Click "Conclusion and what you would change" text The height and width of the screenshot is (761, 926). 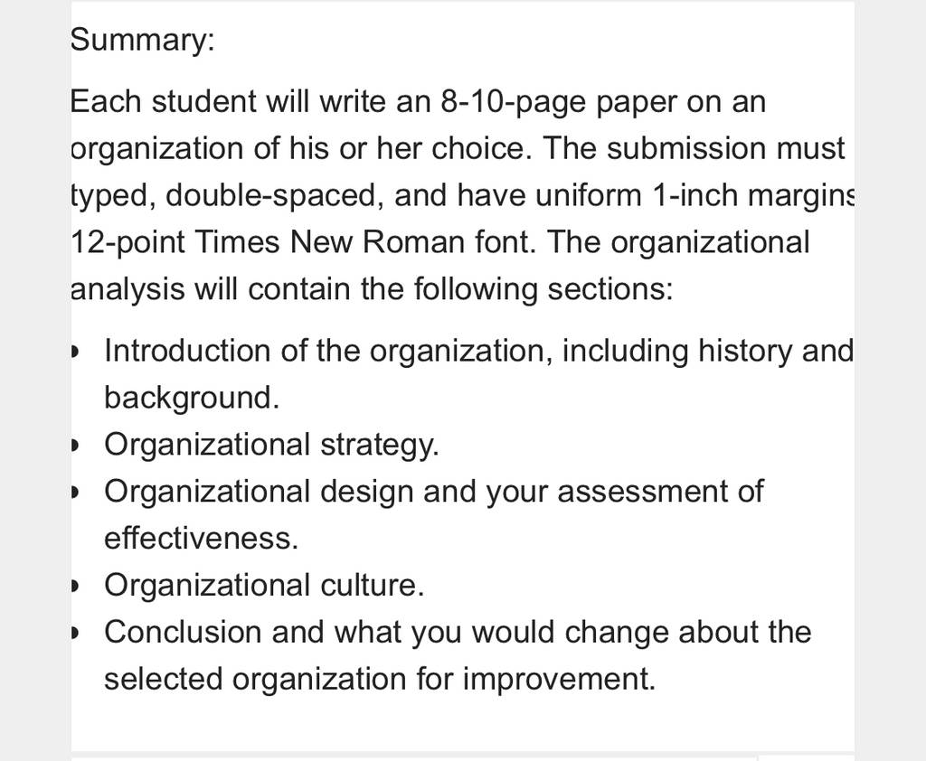(x=389, y=633)
